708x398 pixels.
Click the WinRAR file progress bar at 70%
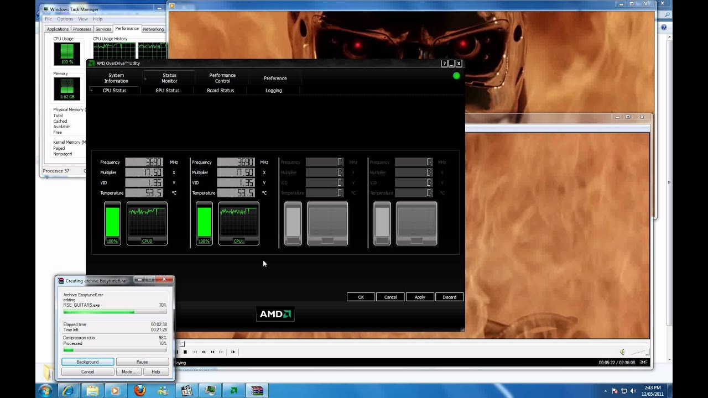[115, 312]
